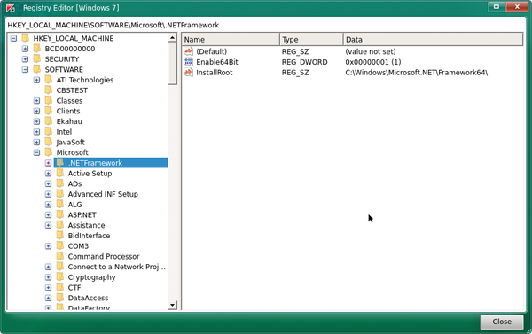Click the Intel folder icon
532x334 pixels.
[x=49, y=132]
